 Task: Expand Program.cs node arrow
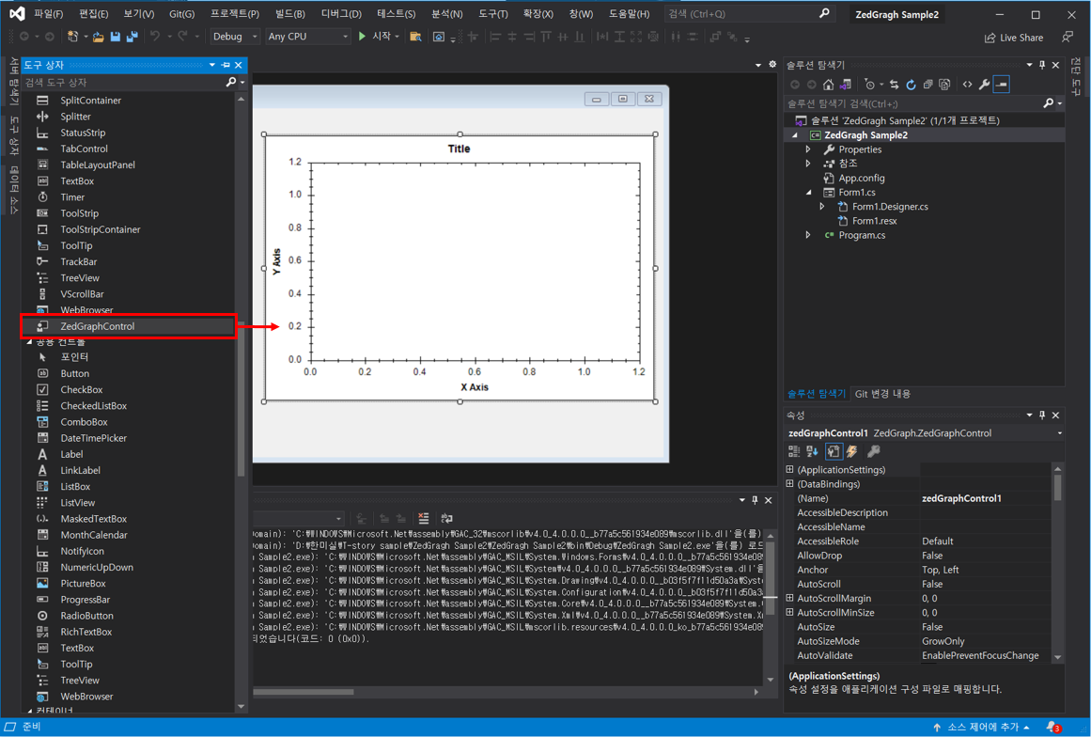pyautogui.click(x=808, y=235)
